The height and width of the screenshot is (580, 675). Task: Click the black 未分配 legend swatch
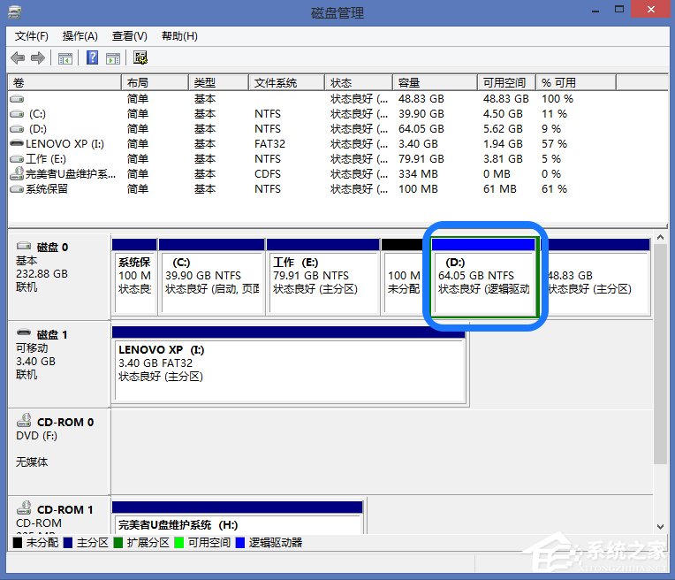18,543
